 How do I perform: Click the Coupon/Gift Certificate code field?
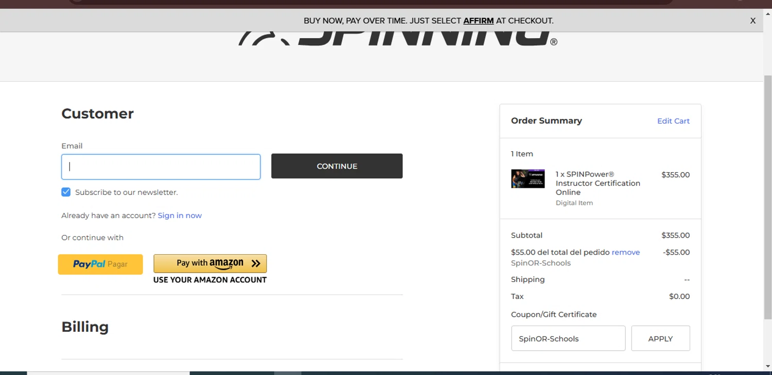tap(568, 338)
